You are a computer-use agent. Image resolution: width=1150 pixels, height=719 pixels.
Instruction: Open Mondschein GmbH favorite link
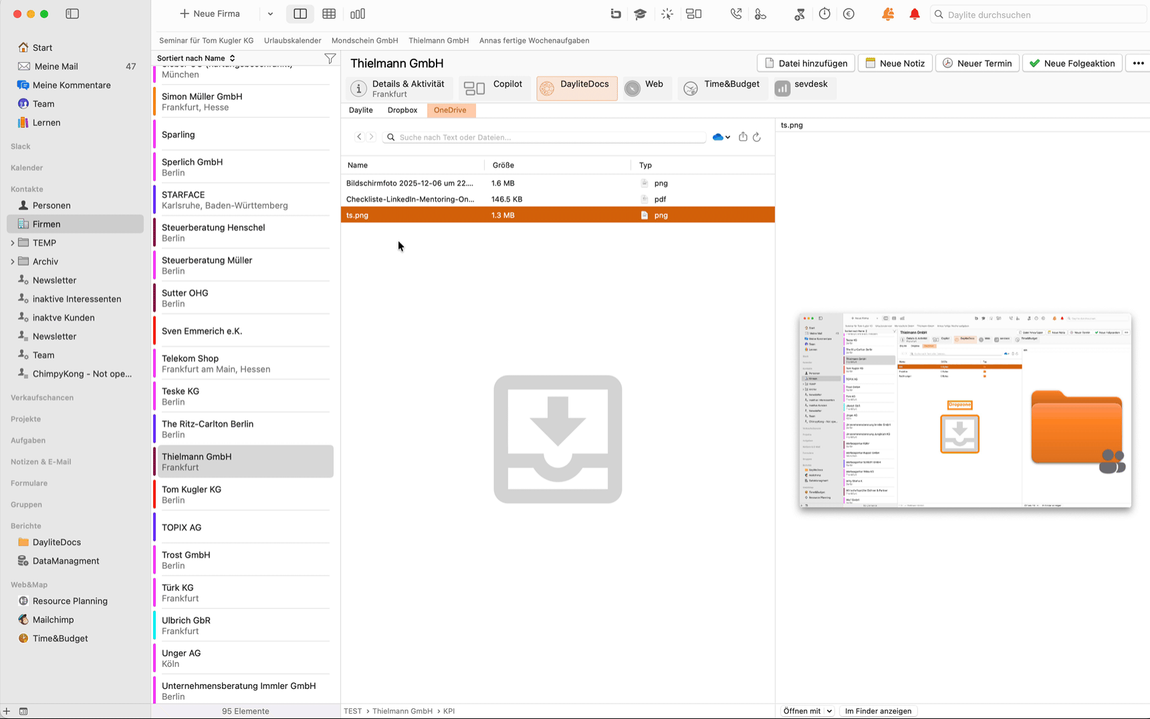pos(364,41)
